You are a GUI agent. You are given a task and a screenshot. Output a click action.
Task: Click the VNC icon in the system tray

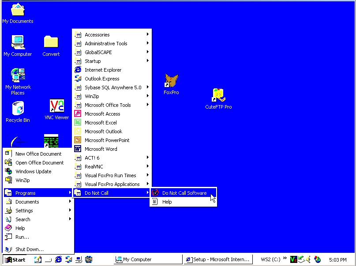(293, 259)
